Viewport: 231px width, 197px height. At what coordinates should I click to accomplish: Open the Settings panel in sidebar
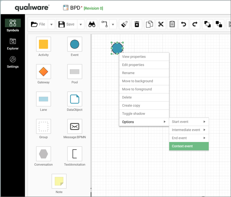coord(13,62)
